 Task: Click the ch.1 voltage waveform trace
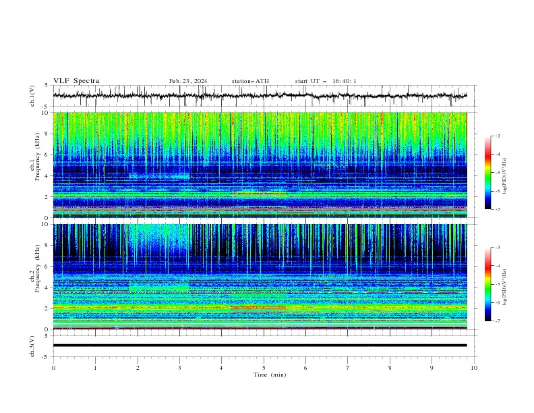(260, 96)
